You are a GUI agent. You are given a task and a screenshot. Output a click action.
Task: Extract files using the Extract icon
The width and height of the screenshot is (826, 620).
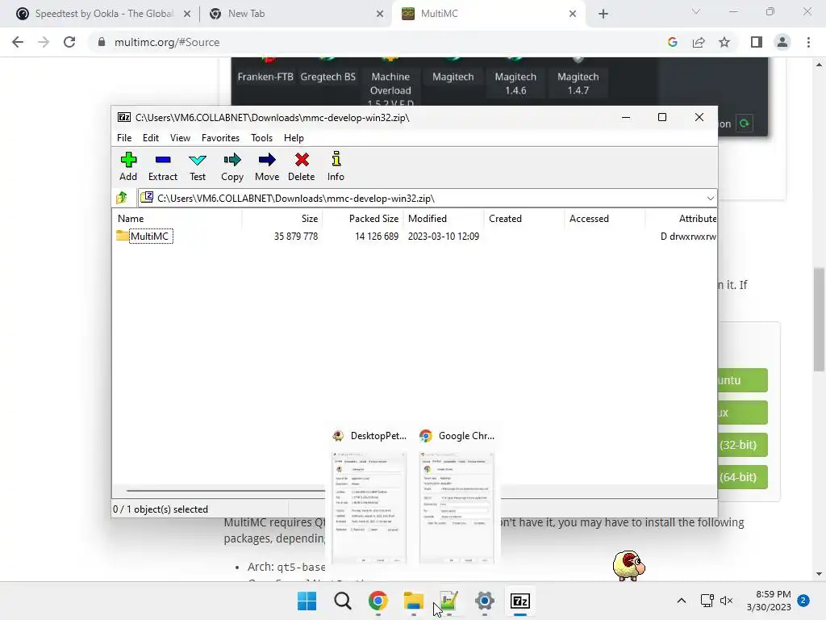pos(163,166)
